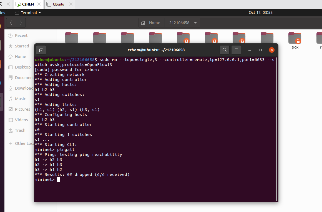Click the Documents sidebar icon

click(11, 78)
